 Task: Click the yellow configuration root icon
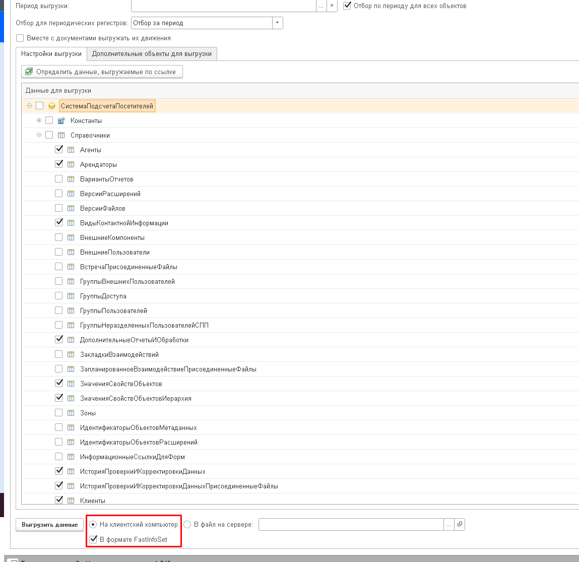[x=52, y=106]
